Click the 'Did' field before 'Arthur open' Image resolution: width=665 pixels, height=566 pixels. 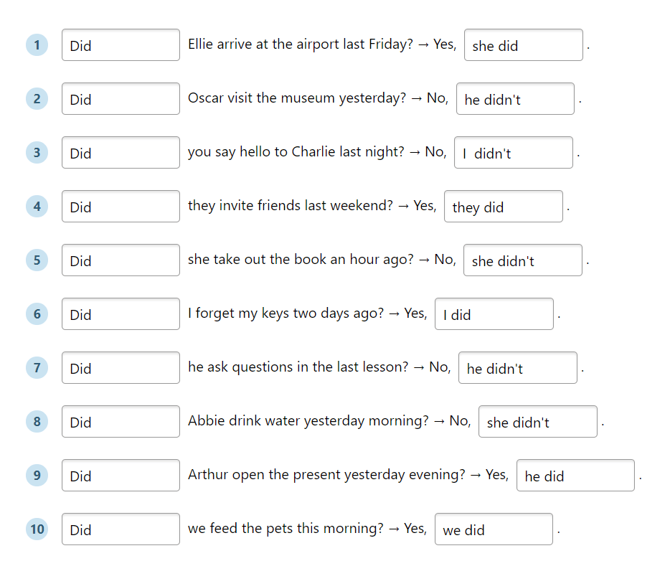click(121, 476)
